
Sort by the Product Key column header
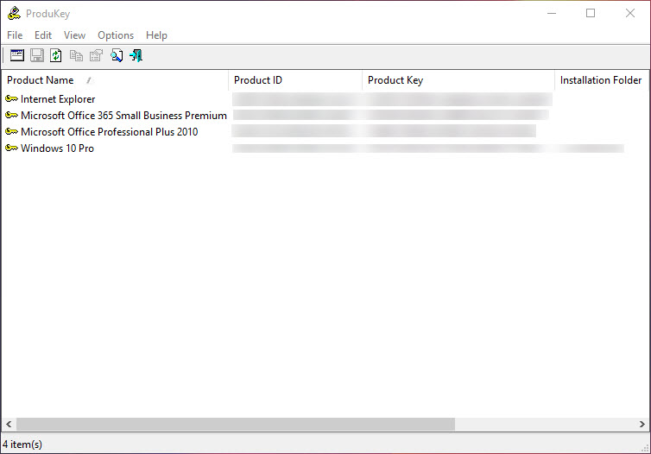458,80
